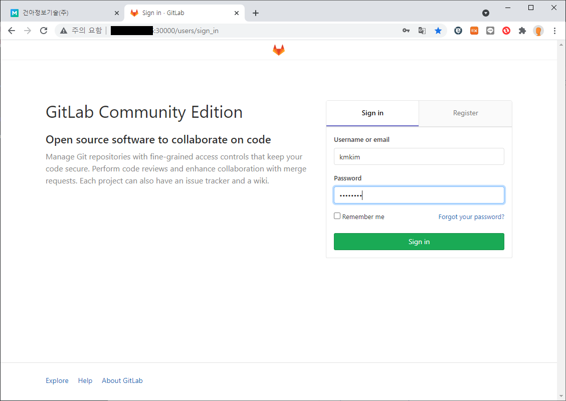The width and height of the screenshot is (566, 401).
Task: Maximize the Chrome window
Action: click(x=530, y=8)
